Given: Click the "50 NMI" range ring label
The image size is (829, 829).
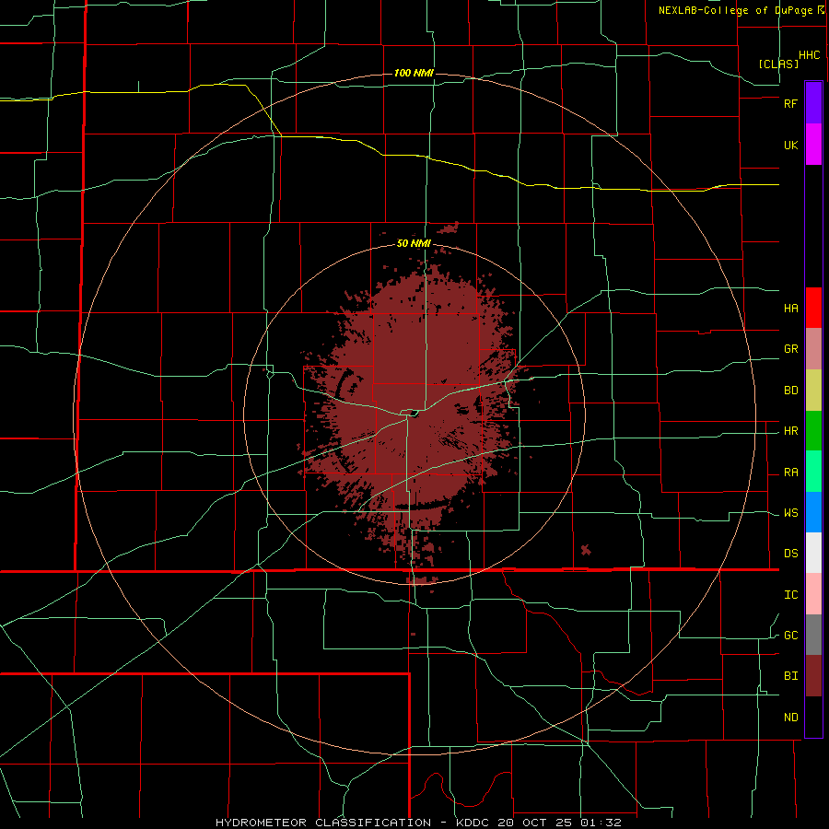Looking at the screenshot, I should click(x=414, y=244).
